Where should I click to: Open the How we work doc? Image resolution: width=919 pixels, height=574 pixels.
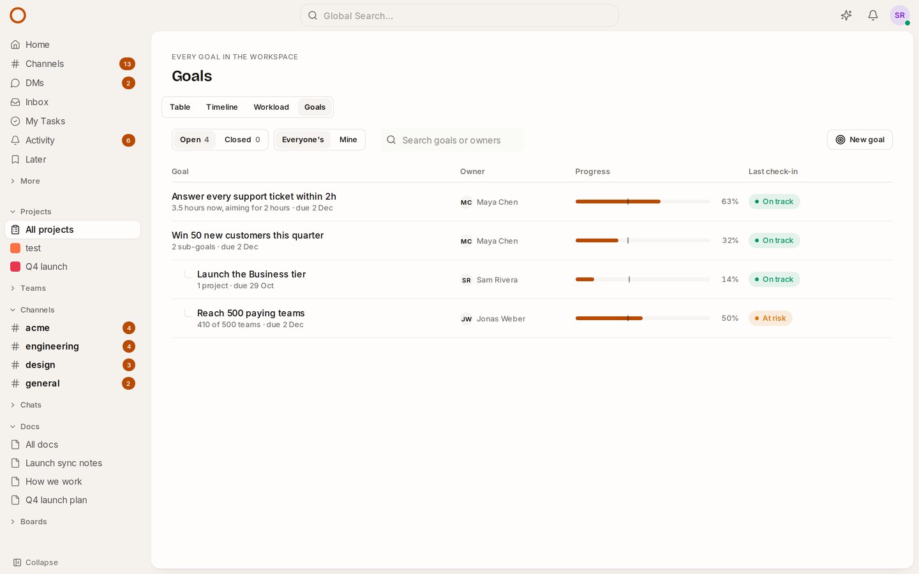(73, 482)
